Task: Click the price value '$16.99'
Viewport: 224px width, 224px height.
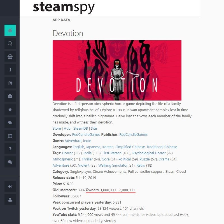Action: point(68,184)
